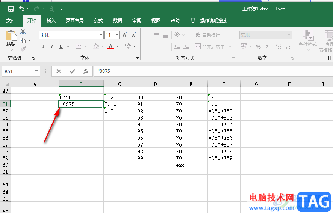Screen dimensions: 333x213
Task: Cancel the formula bar entry
Action: pos(59,71)
